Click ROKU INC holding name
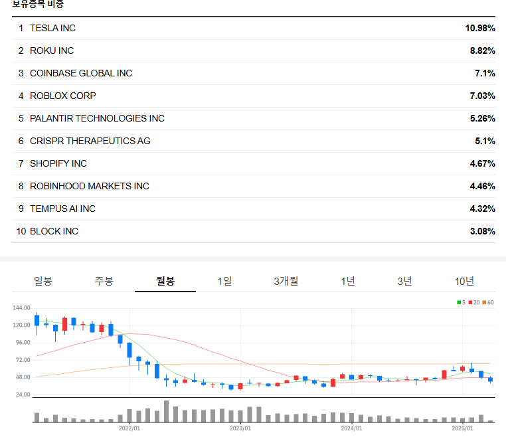This screenshot has width=506, height=439. (x=52, y=50)
